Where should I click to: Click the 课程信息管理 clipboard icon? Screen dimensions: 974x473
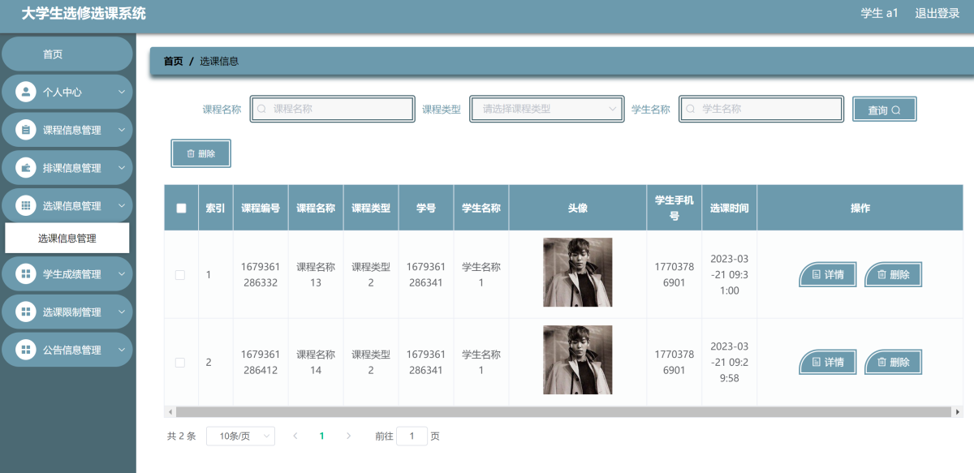[x=25, y=130]
